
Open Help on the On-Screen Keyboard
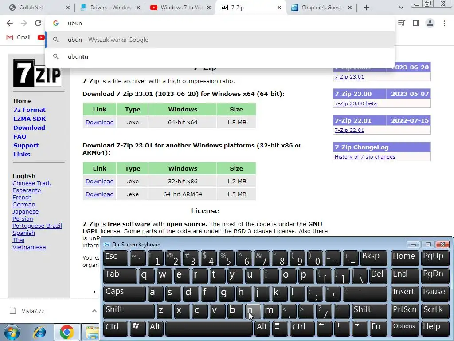[x=435, y=329]
